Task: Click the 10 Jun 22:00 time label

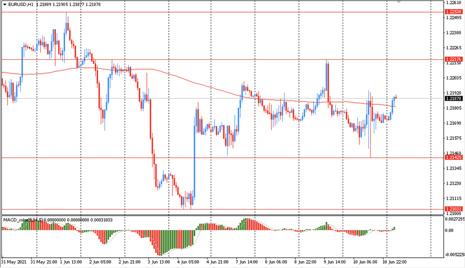Action: tap(394, 262)
